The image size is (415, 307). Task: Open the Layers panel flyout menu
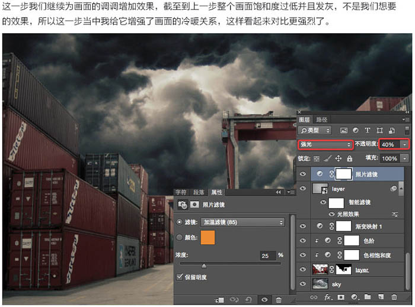pos(406,120)
